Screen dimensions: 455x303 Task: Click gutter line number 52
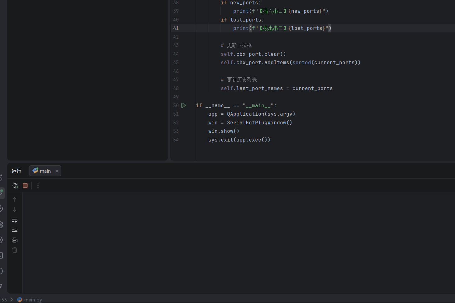pos(176,123)
